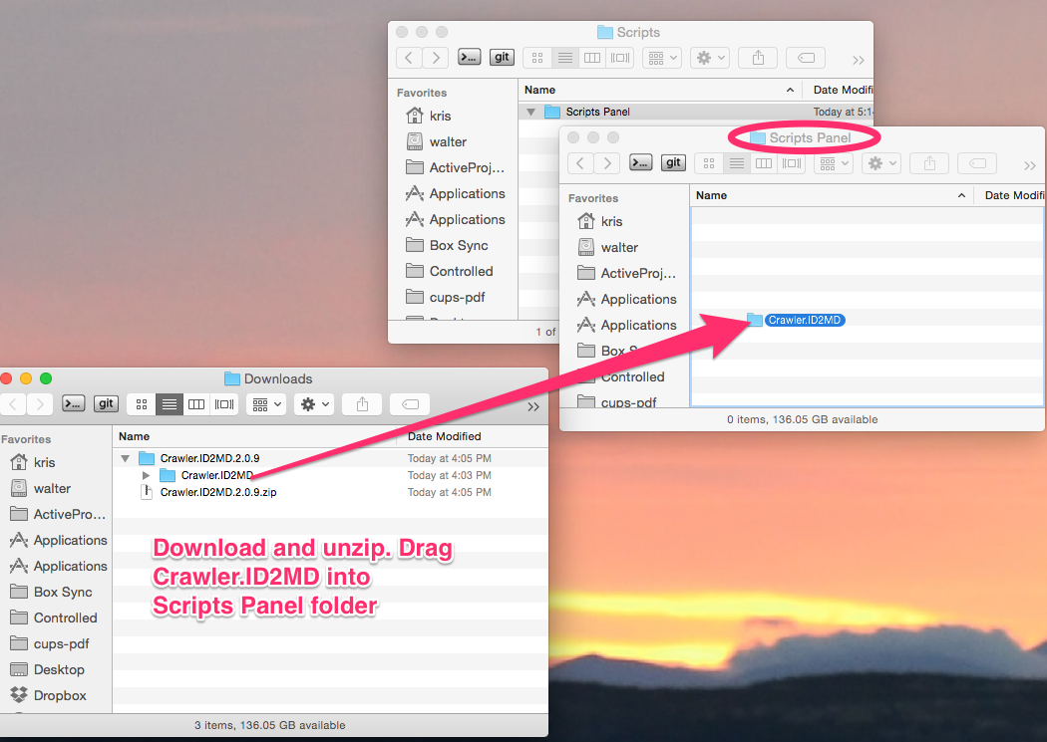Screen dimensions: 1047x742
Task: Show more toolbar items in Downloads window
Action: click(x=532, y=406)
